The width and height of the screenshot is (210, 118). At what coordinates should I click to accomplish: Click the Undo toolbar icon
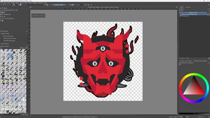[8, 5]
